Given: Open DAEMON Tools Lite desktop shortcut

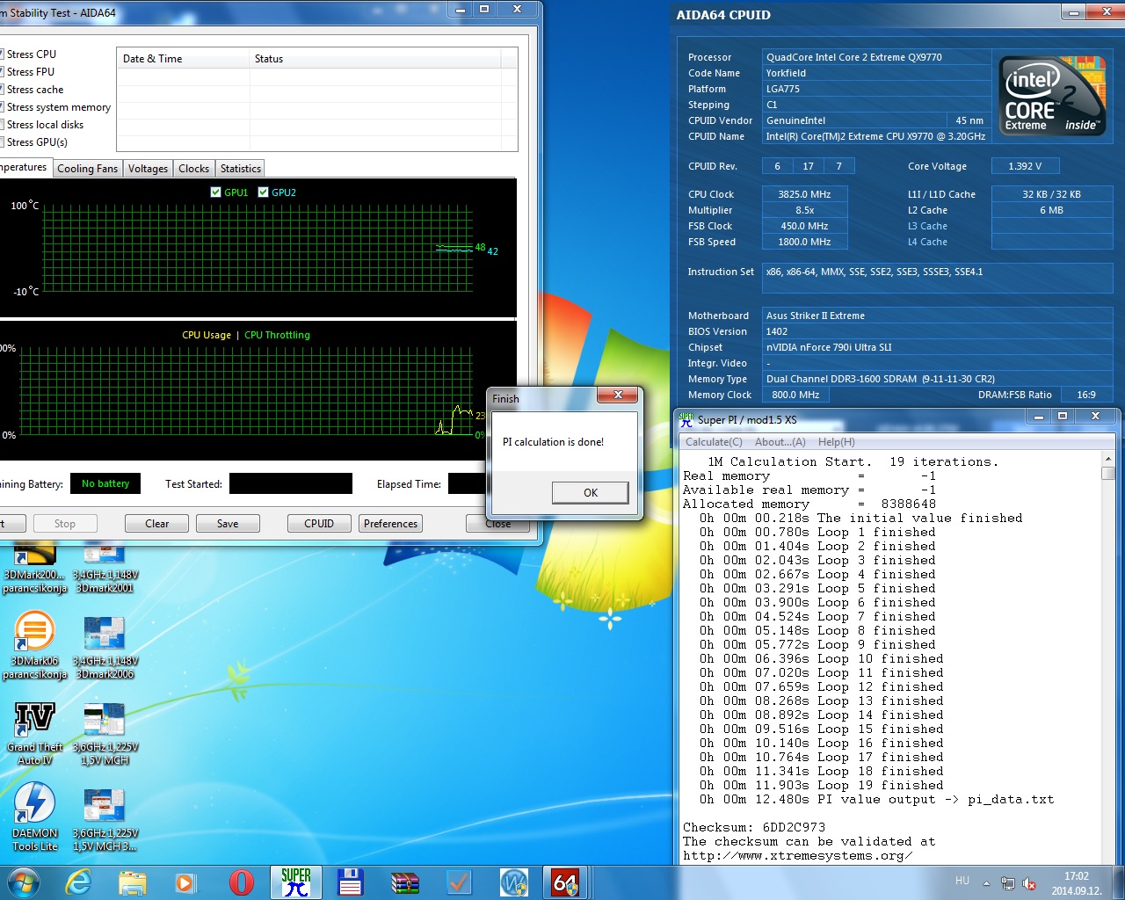Looking at the screenshot, I should (34, 817).
